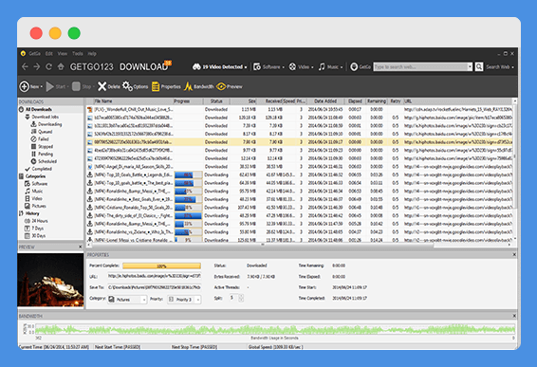Sort by the Progress column header
Viewport: 537px width, 367px height.
coord(188,101)
